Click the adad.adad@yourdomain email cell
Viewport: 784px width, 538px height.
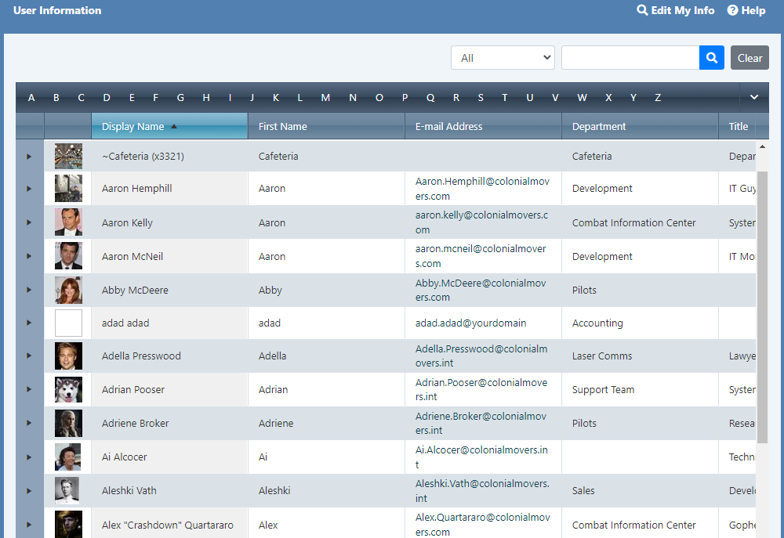pos(470,323)
